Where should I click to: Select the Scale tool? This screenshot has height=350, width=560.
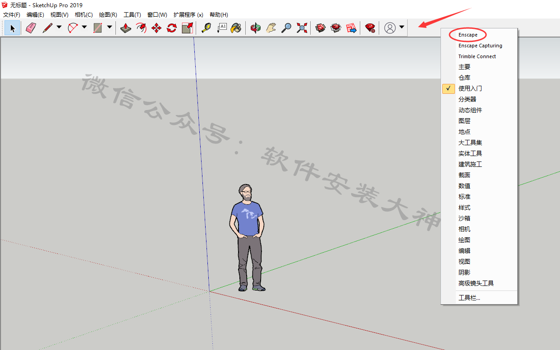point(187,28)
